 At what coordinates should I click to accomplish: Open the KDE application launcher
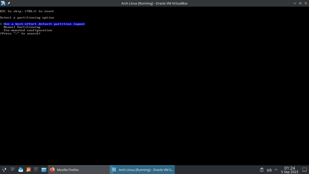[4, 170]
